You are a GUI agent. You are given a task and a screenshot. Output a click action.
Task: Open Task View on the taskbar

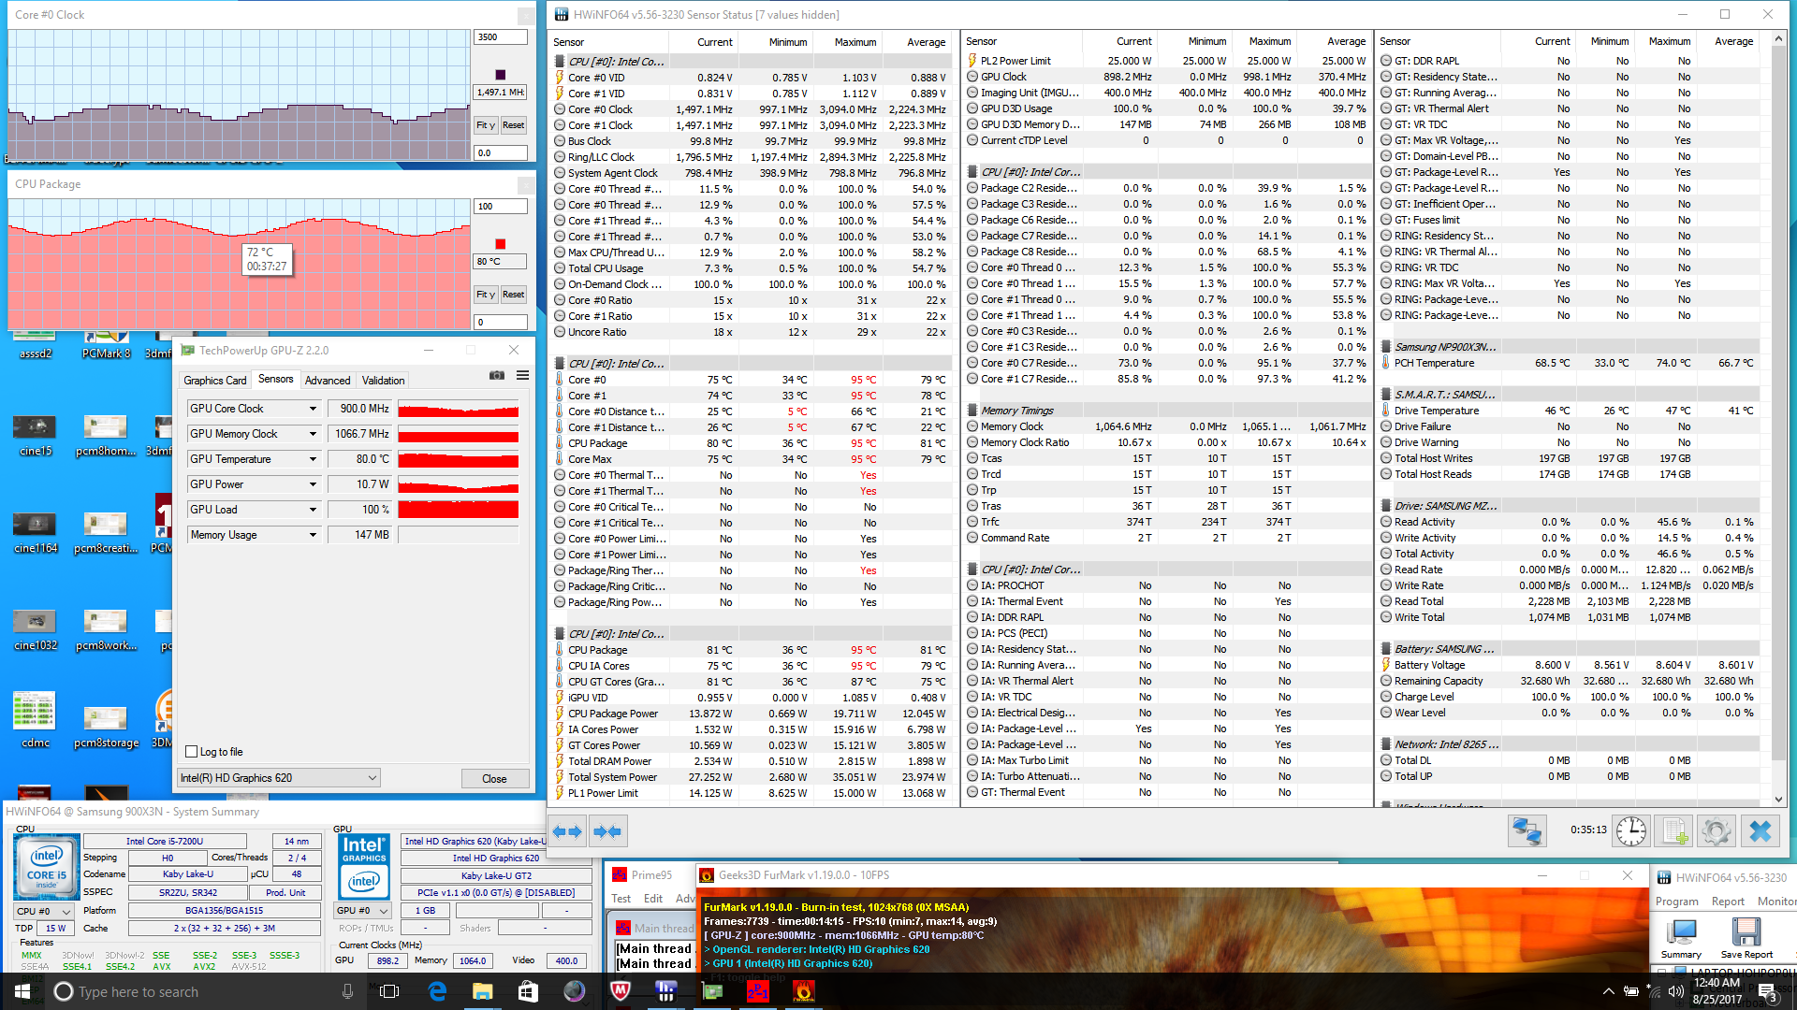pyautogui.click(x=390, y=991)
